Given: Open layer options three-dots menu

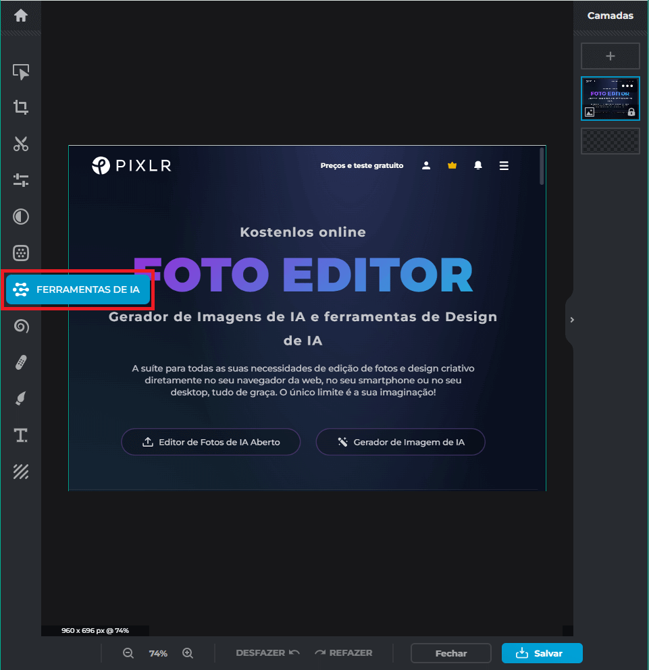Looking at the screenshot, I should [x=627, y=86].
